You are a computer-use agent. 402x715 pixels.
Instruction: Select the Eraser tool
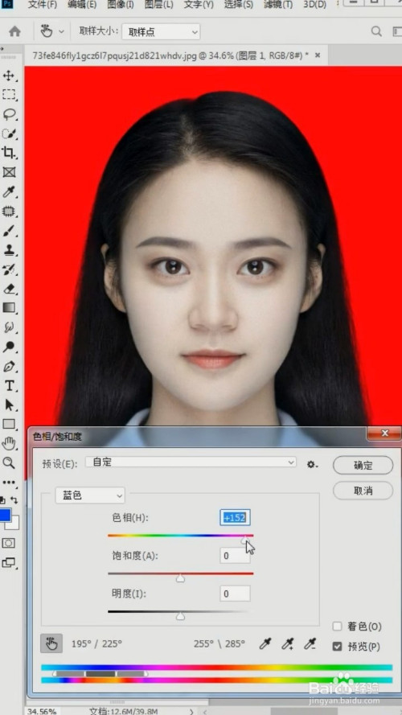(9, 289)
